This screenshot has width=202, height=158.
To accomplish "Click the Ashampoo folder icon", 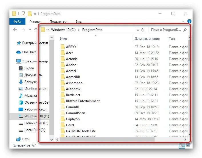I will point(63,83).
